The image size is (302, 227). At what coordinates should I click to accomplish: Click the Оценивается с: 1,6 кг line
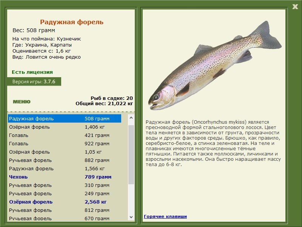pos(42,51)
